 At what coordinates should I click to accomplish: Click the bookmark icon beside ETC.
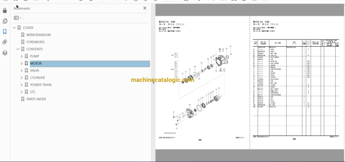(x=27, y=92)
